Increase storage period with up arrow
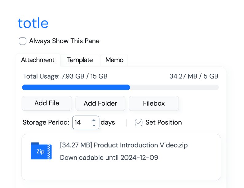244x188 pixels. [x=94, y=120]
